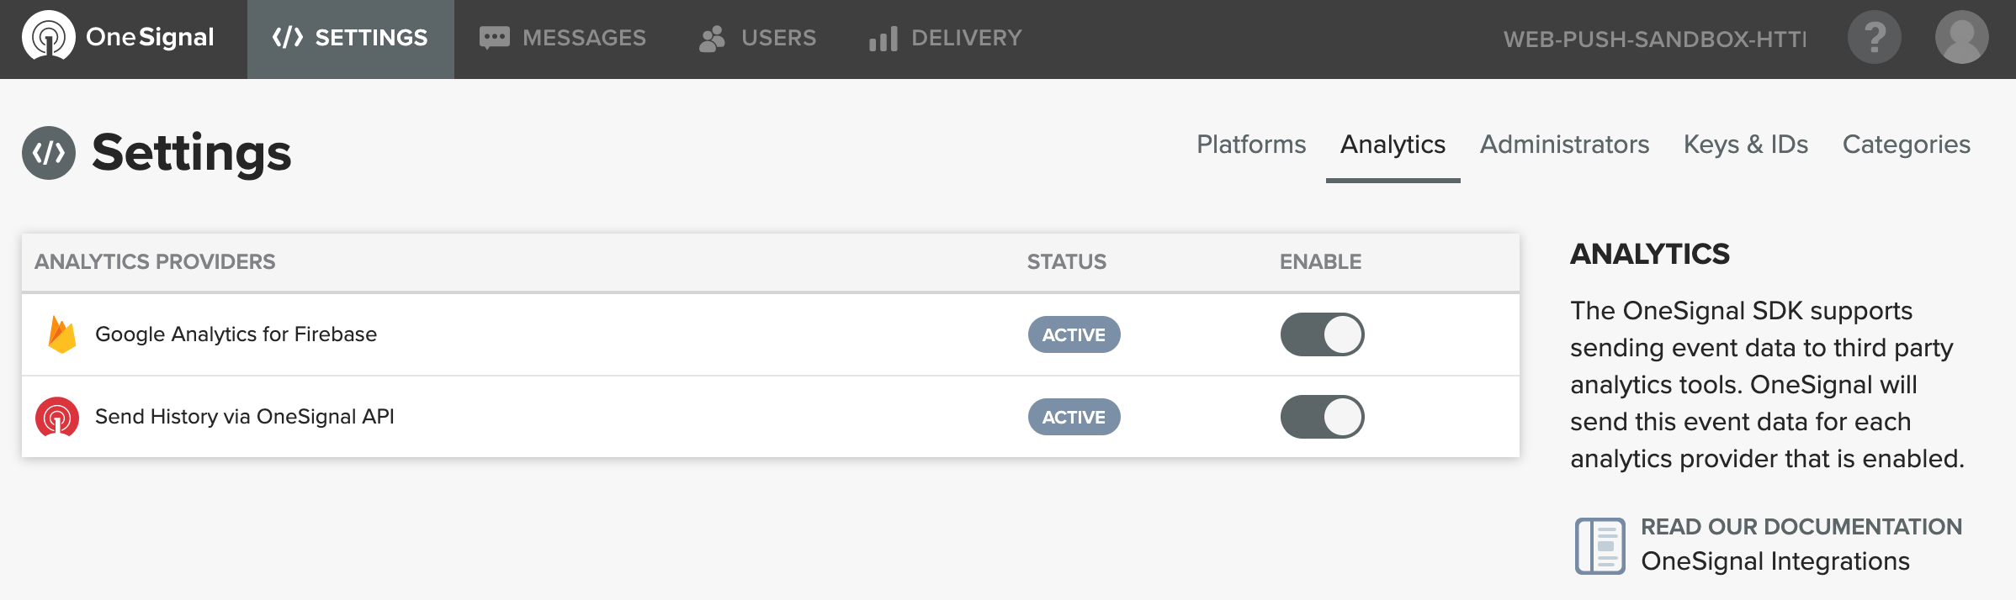The height and width of the screenshot is (600, 2016).
Task: Click the OneSignal Integrations documentation link
Action: coord(1775,561)
